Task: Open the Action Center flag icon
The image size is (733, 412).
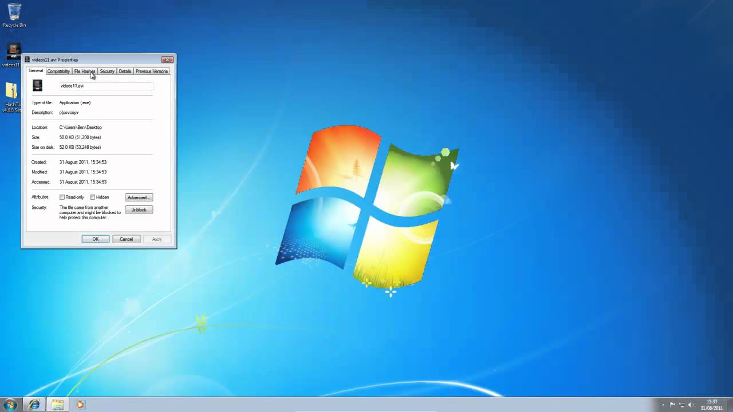Action: pyautogui.click(x=672, y=405)
